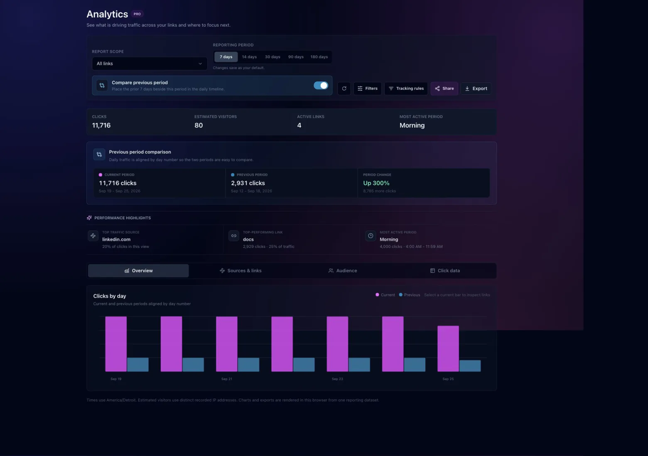
Task: Click the PRO badge next to Analytics
Action: [137, 14]
